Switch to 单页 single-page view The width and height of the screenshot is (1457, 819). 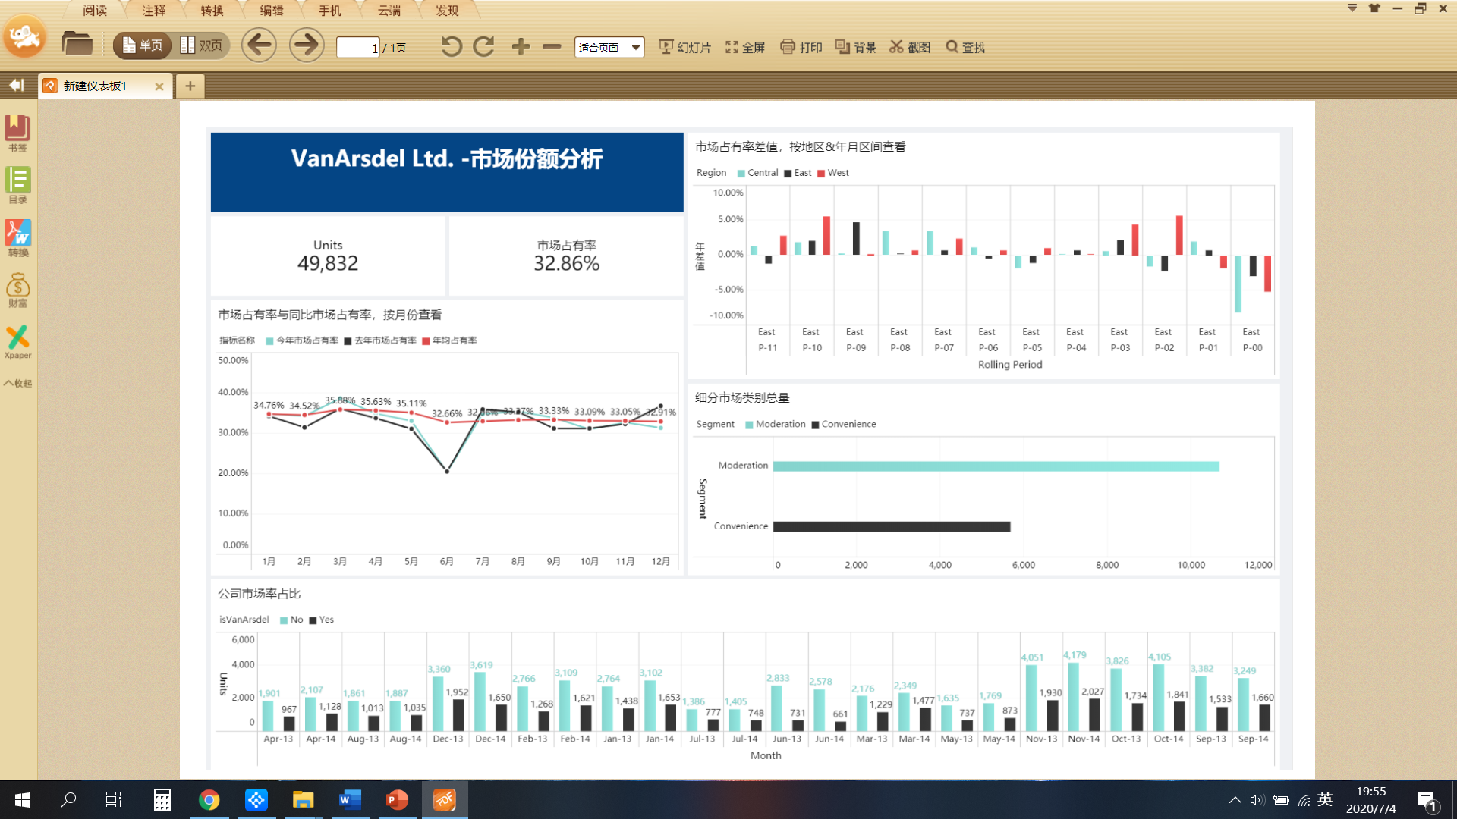(x=142, y=45)
